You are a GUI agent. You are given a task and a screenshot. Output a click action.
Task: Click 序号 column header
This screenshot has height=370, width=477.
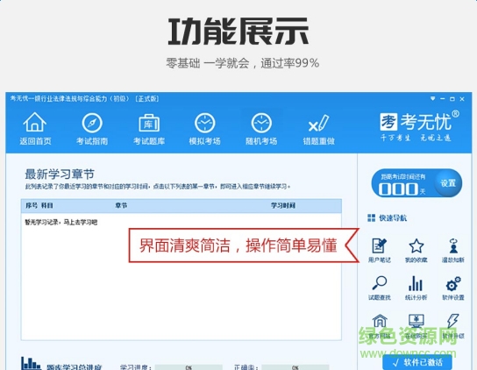(32, 206)
